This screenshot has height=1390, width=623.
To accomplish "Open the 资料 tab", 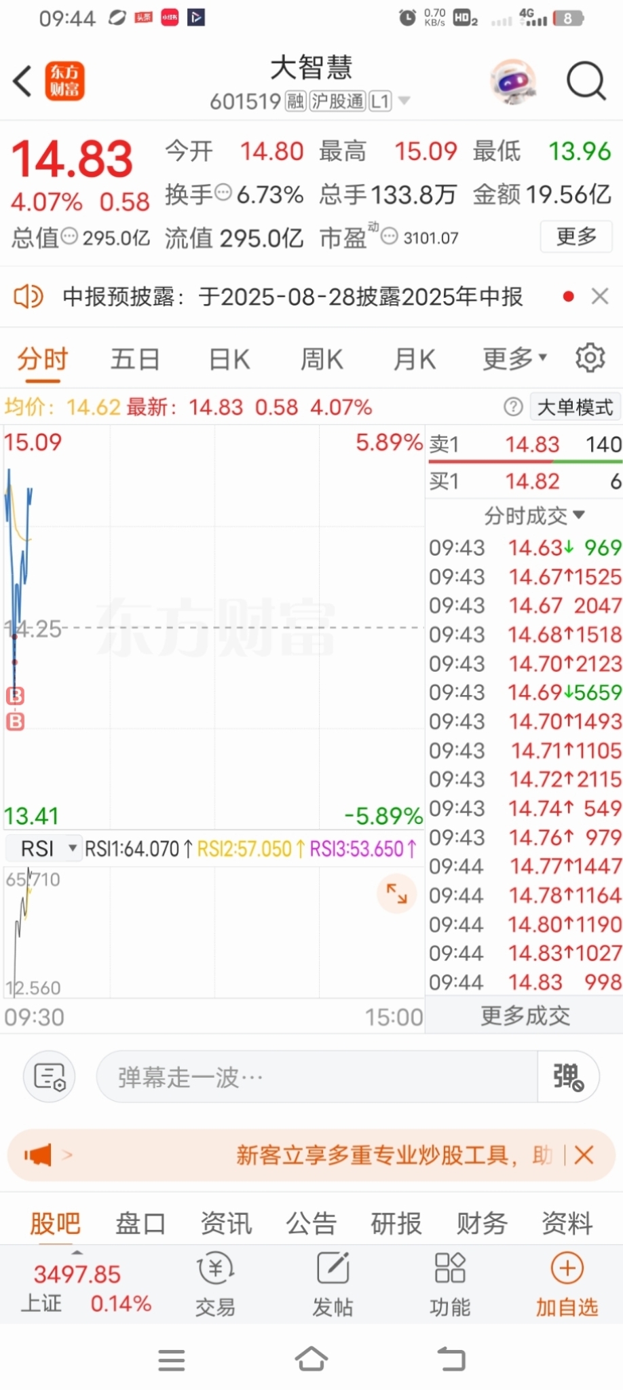I will point(567,1223).
